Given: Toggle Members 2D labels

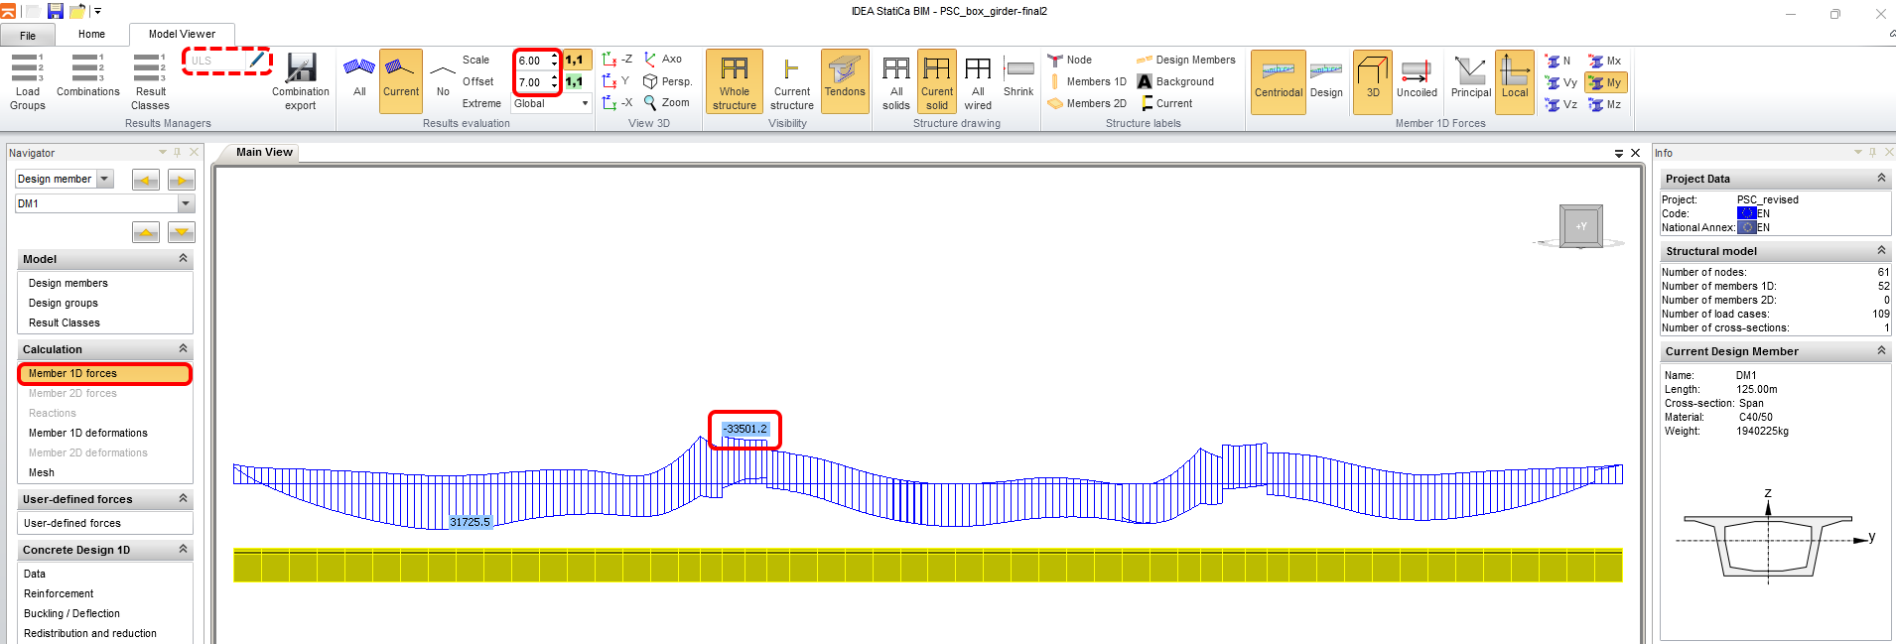Looking at the screenshot, I should [x=1087, y=104].
